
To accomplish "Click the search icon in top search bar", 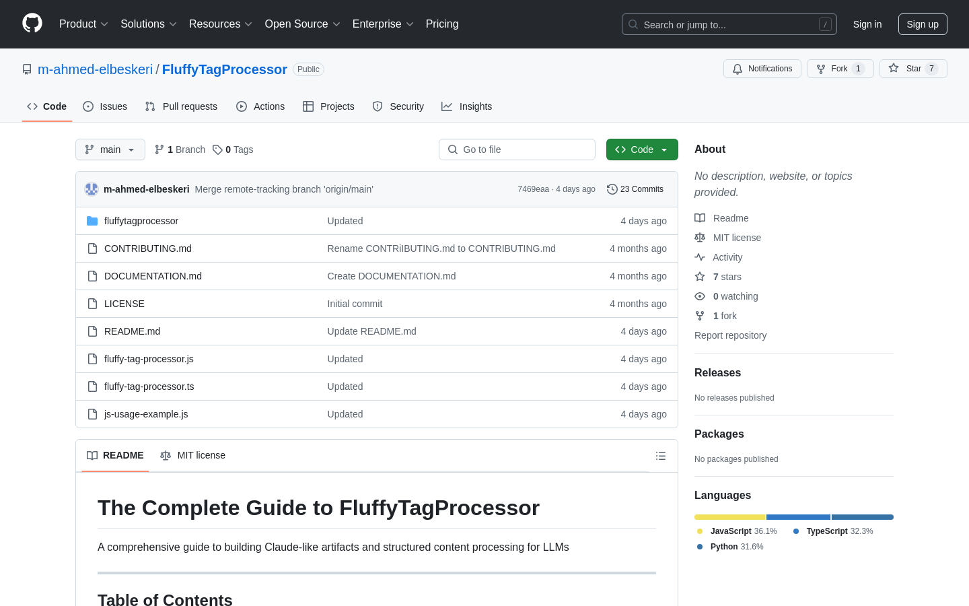I will point(633,24).
